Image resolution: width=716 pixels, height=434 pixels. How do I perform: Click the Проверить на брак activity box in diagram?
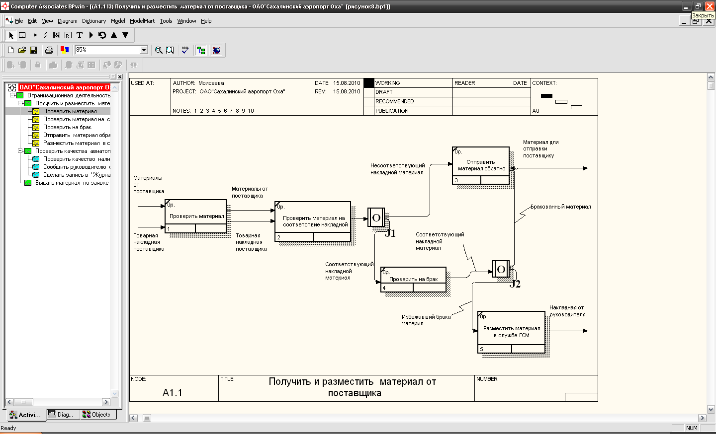(413, 279)
